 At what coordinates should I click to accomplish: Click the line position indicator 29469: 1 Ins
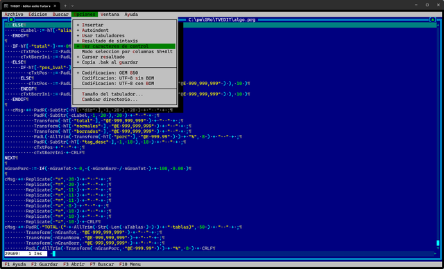tap(26, 254)
